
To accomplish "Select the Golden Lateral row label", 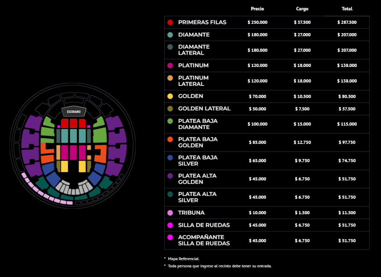I will 204,109.
